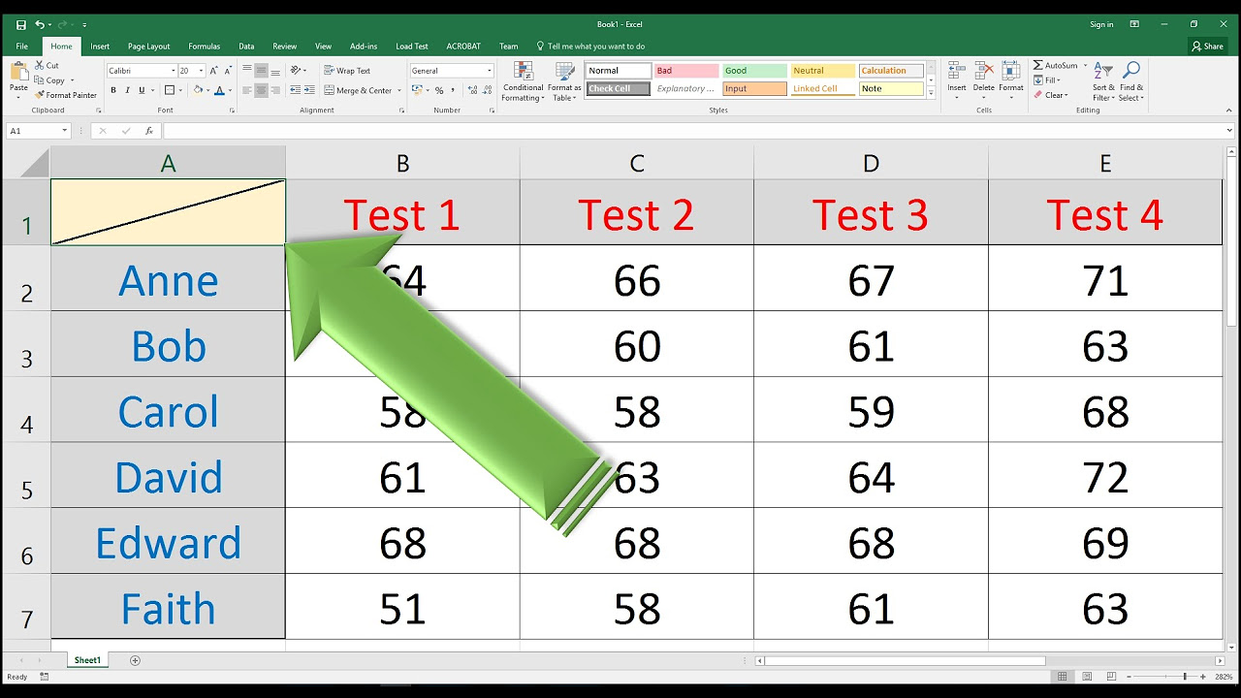Open the Orientation text angle tool

pos(298,71)
